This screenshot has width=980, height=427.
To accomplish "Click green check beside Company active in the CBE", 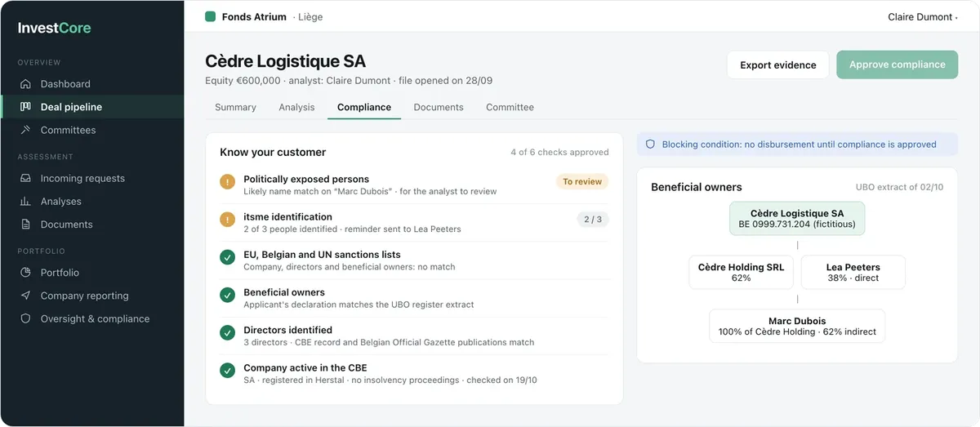I will click(228, 371).
